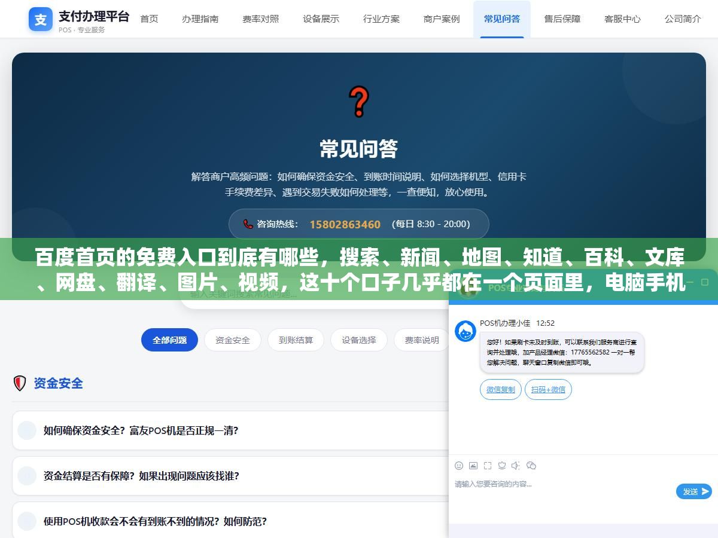
Task: Open the 客服中心 nav item
Action: (622, 19)
